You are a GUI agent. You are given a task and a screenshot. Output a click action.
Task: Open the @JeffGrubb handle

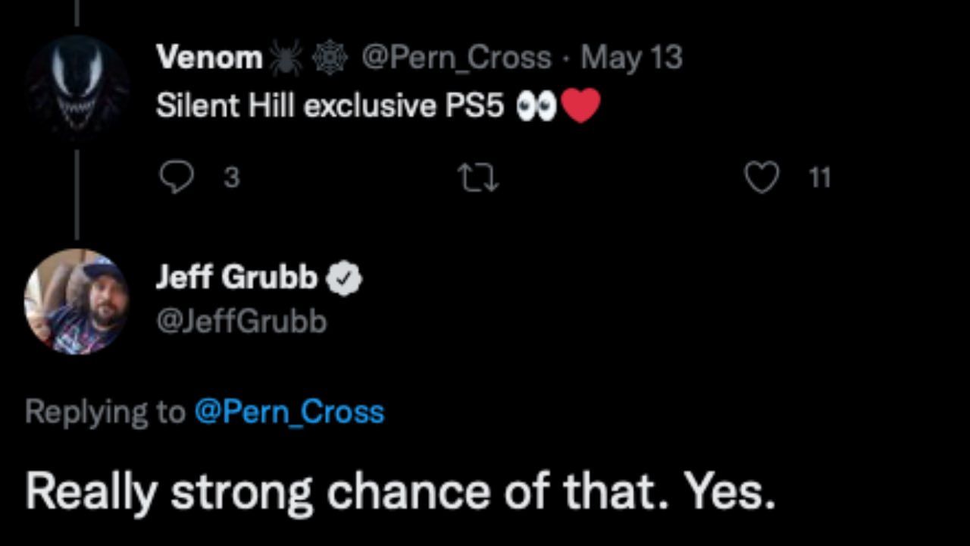click(241, 322)
